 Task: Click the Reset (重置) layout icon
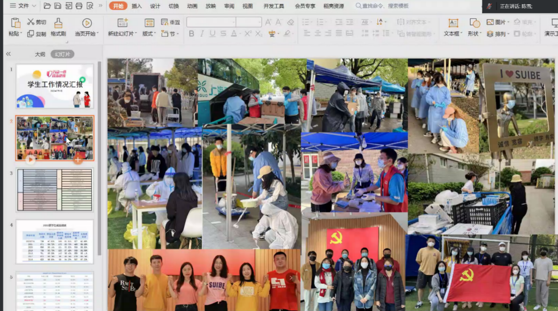point(165,22)
